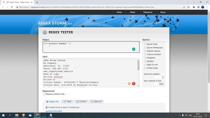
Task: Bookmark this page with the star icon
Action: click(188, 7)
